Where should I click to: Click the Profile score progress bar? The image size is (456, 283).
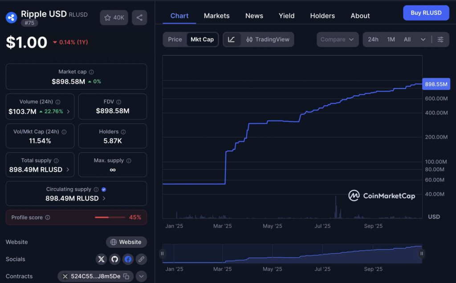(x=110, y=217)
